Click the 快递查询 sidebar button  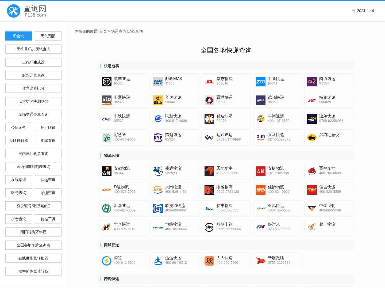[48, 180]
